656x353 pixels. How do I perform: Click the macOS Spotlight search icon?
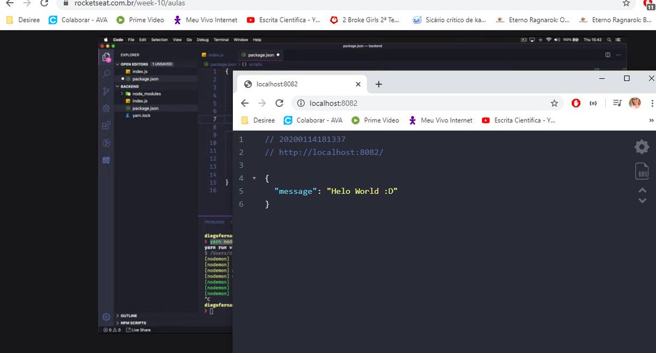point(610,40)
